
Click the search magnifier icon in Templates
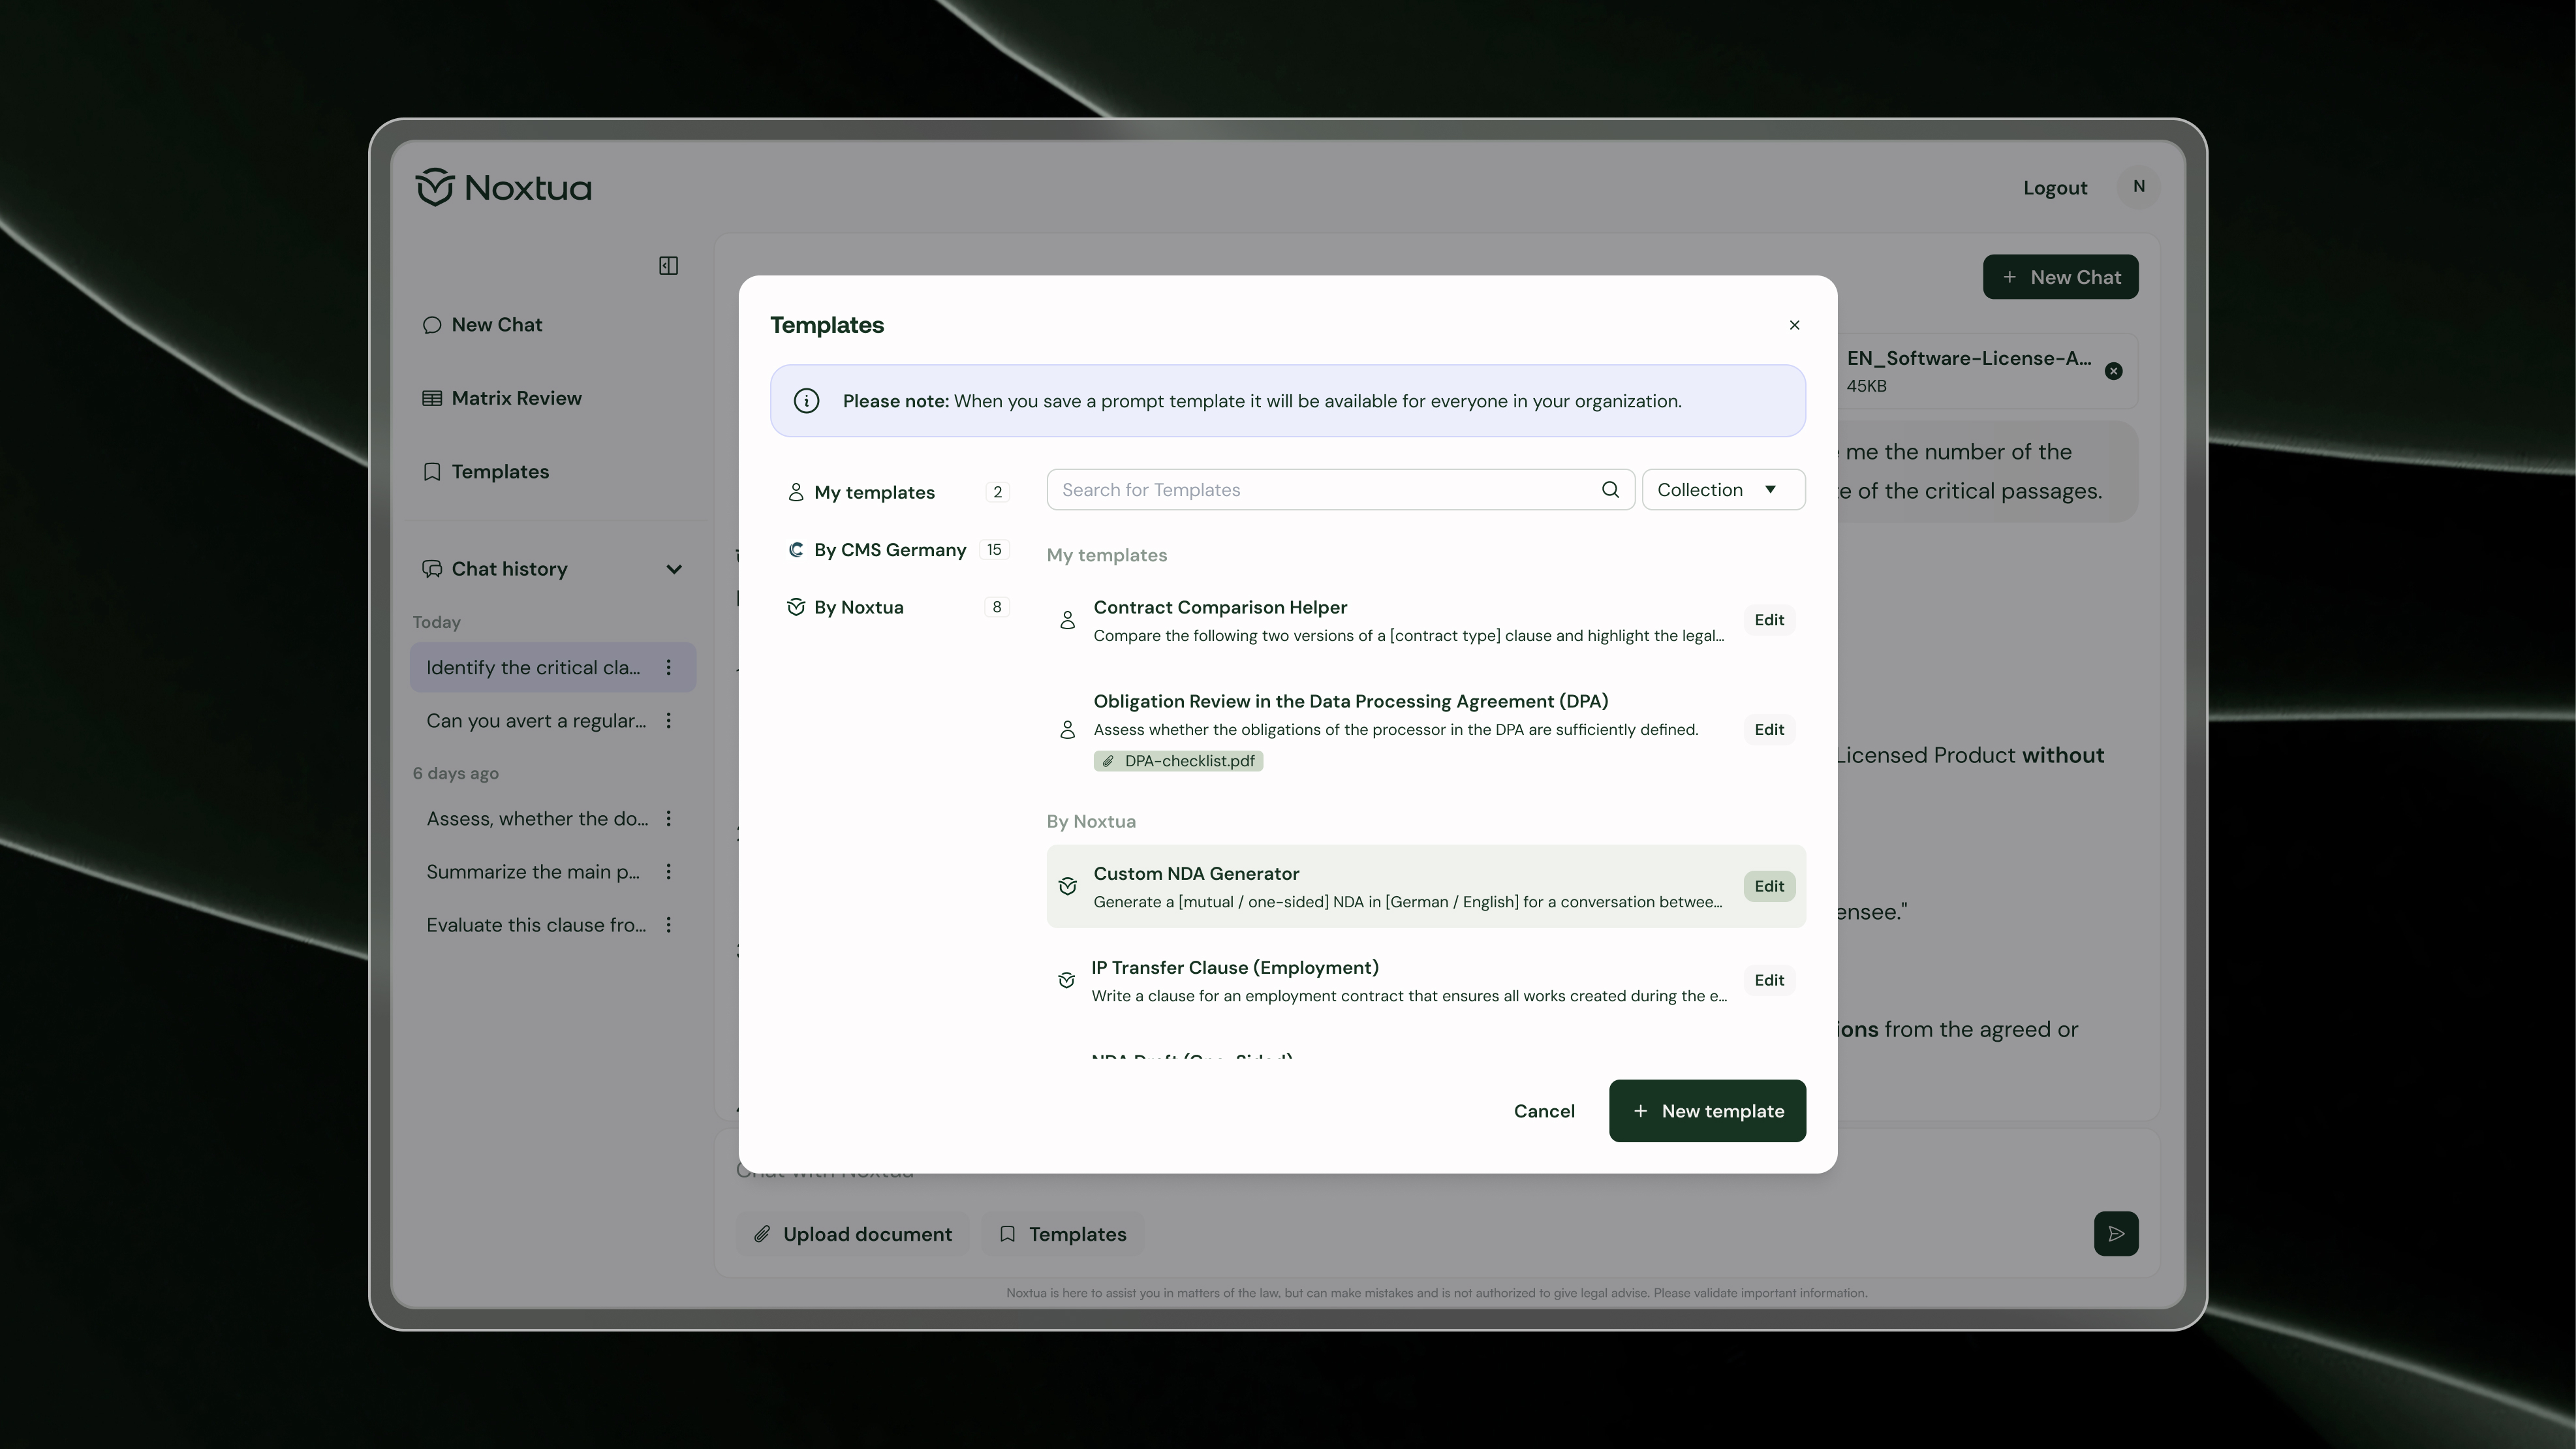(x=1610, y=489)
